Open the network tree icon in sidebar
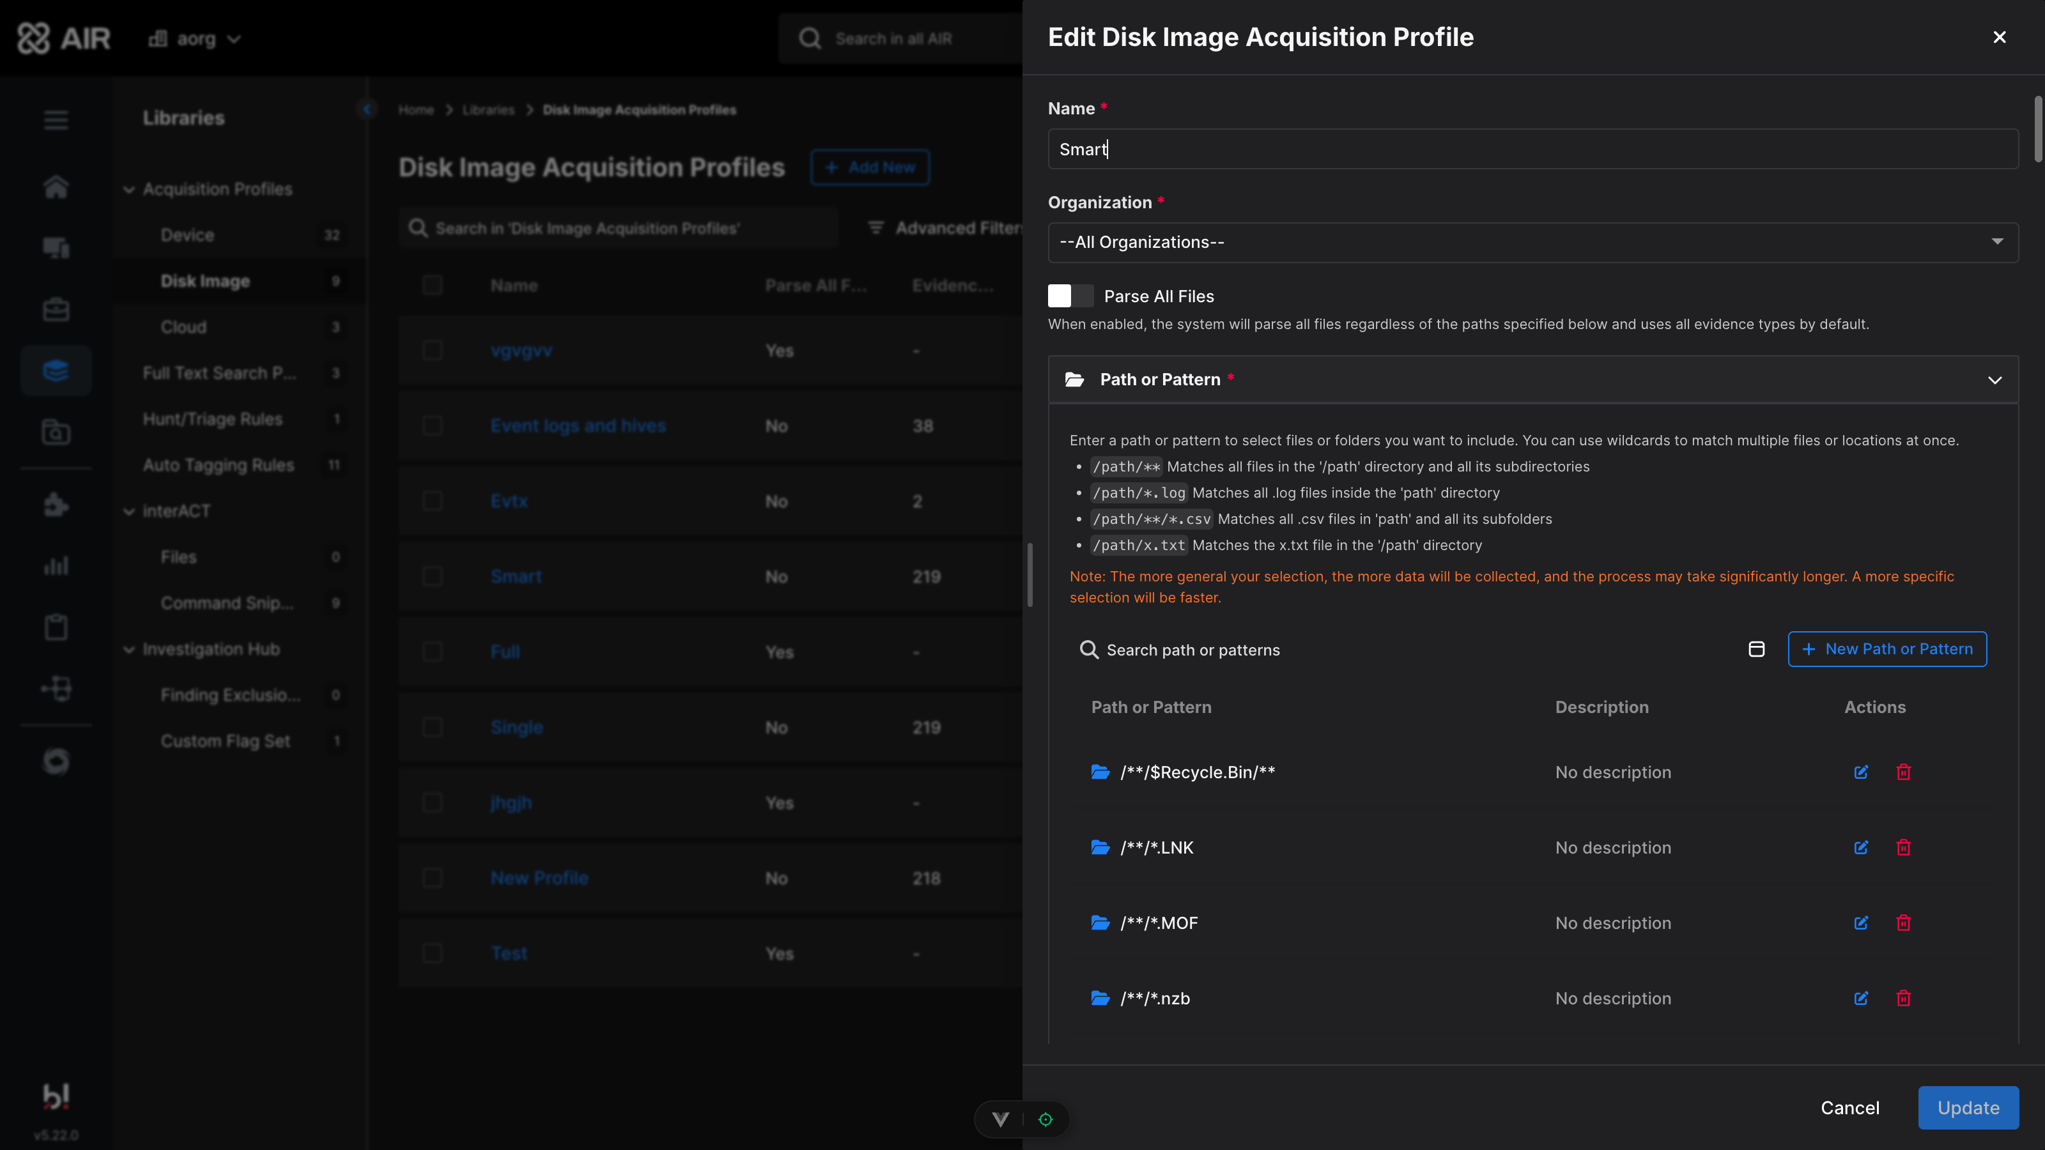Image resolution: width=2045 pixels, height=1150 pixels. (x=56, y=688)
